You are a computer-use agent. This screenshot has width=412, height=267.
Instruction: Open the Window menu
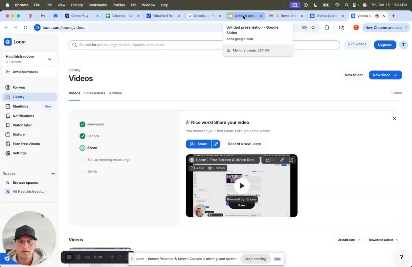pyautogui.click(x=148, y=5)
